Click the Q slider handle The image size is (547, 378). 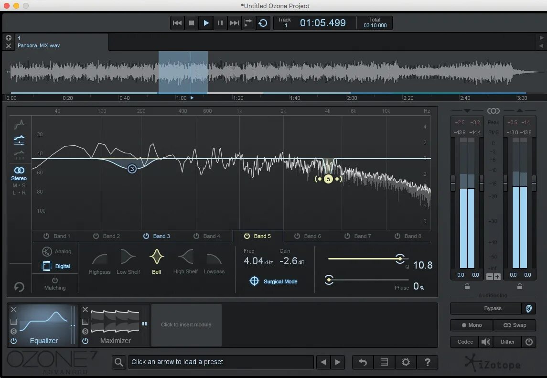[400, 259]
